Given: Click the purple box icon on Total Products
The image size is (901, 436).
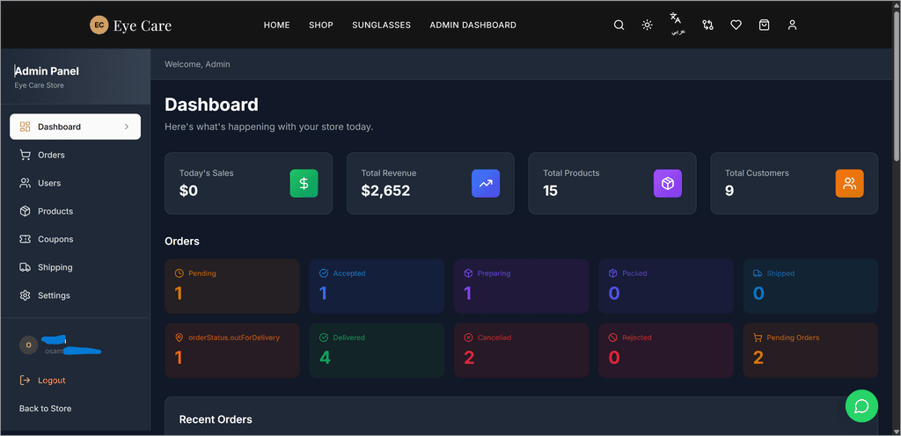Looking at the screenshot, I should click(668, 184).
